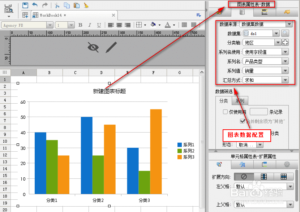Check the 仅使用前 checkbox

[x=225, y=112]
